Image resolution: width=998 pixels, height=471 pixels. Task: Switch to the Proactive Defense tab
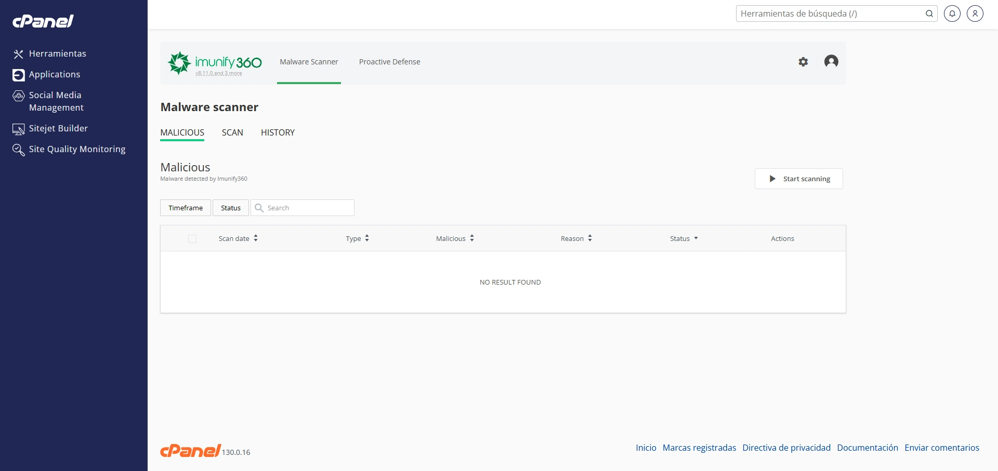pos(389,62)
